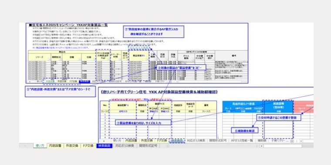Viewport: 331px width, 165px height.
Task: Open the 使い方 sheet tab at bottom
Action: point(40,145)
